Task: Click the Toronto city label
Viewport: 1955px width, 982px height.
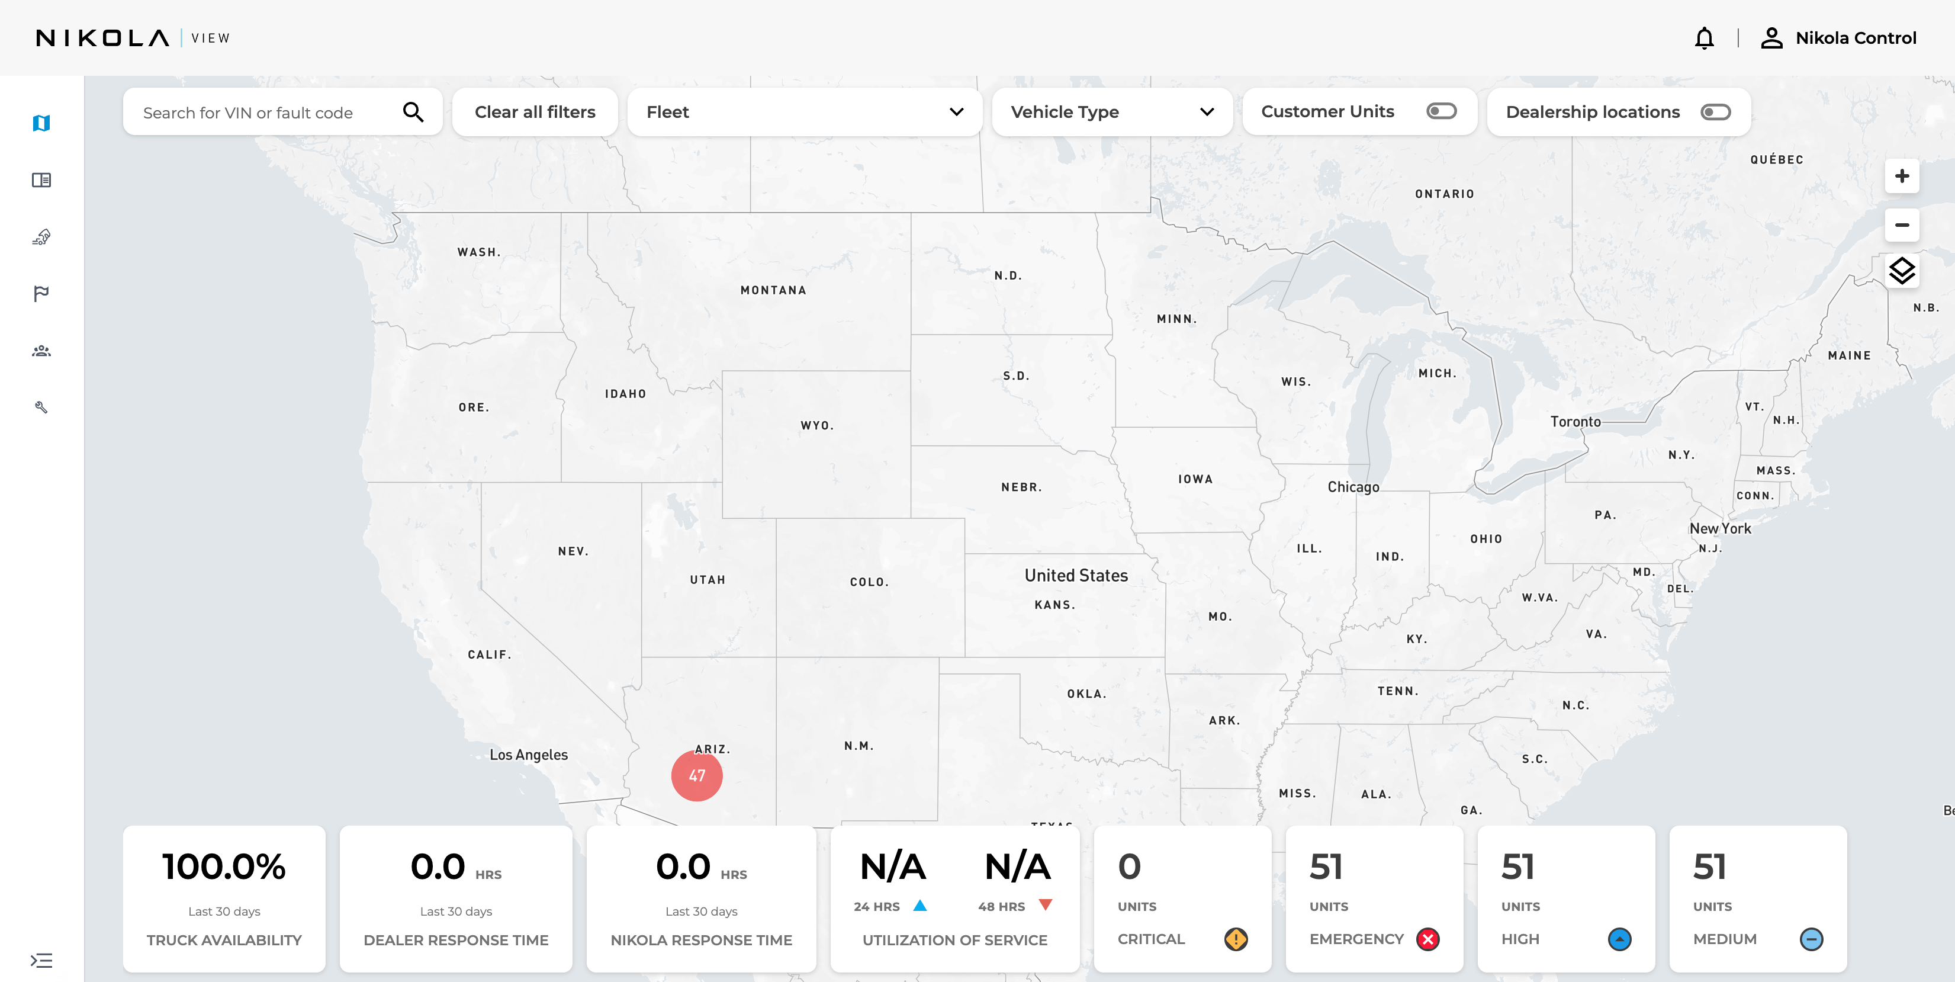Action: pos(1575,422)
